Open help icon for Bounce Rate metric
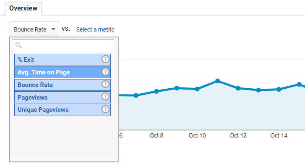This screenshot has width=305, height=164. (105, 84)
